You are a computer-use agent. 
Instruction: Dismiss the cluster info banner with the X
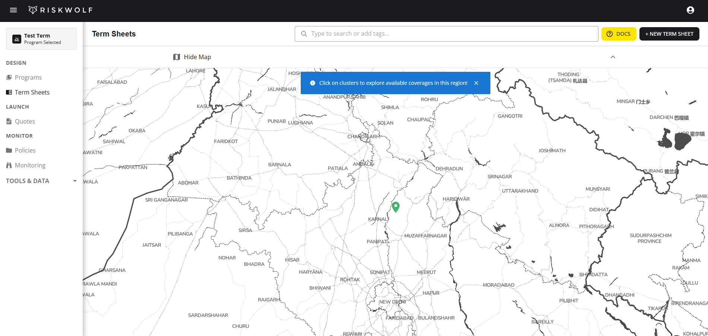point(476,83)
